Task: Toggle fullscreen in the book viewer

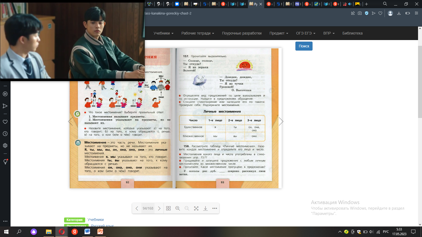Action: coord(196,208)
